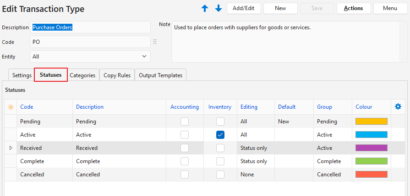Open the Actions button menu

354,8
